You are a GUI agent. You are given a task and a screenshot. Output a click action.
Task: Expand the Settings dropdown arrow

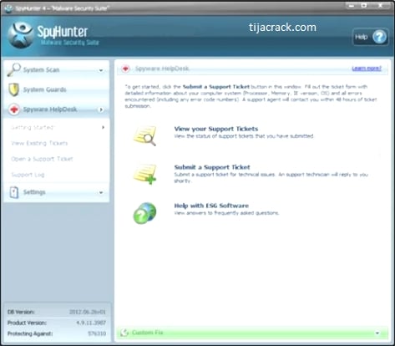point(101,192)
